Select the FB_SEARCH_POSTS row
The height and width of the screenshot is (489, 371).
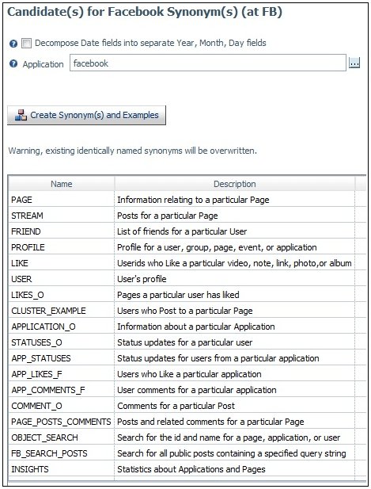(187, 453)
